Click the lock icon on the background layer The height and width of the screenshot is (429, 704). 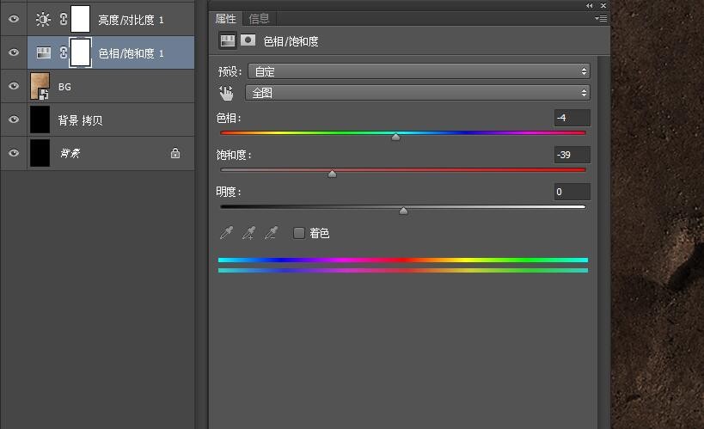click(175, 154)
